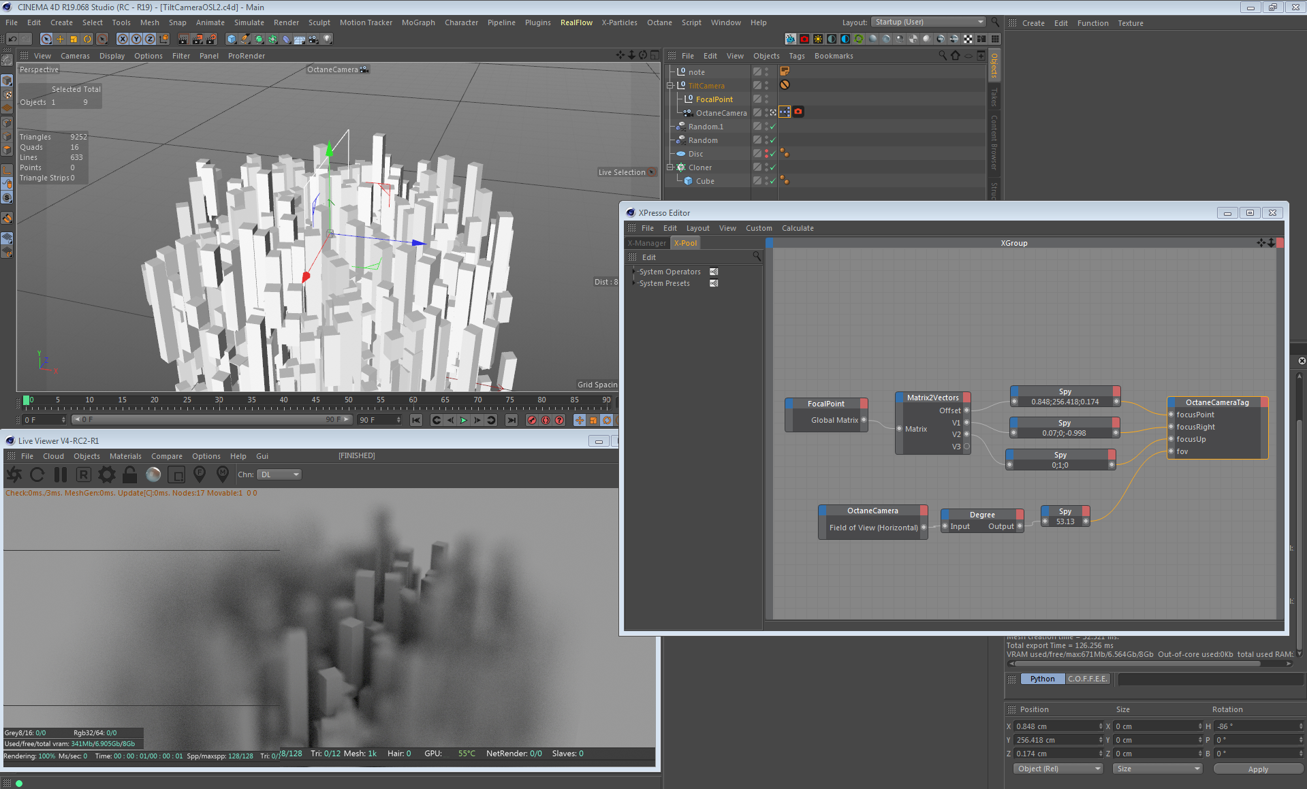Click the Rotation H field showing -86°
The height and width of the screenshot is (789, 1307).
pos(1258,726)
